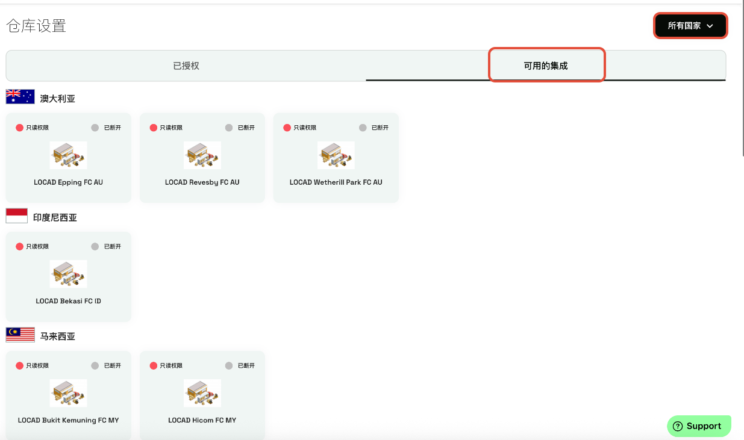Click the grey 已断开 dot on Wetherill Park card
The width and height of the screenshot is (744, 440).
point(363,128)
